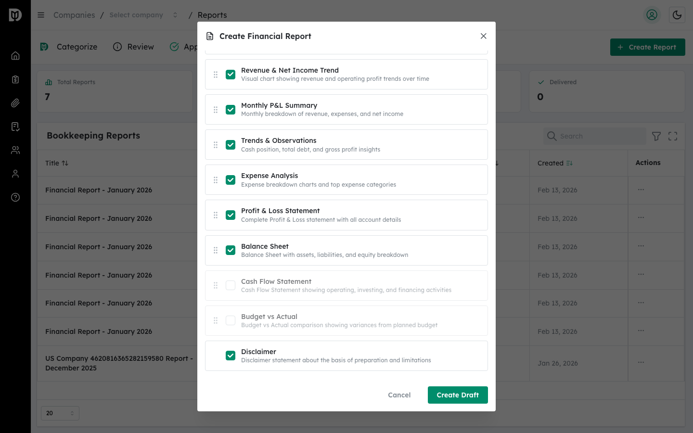The width and height of the screenshot is (693, 433).
Task: Click the Create Draft button
Action: coord(458,395)
